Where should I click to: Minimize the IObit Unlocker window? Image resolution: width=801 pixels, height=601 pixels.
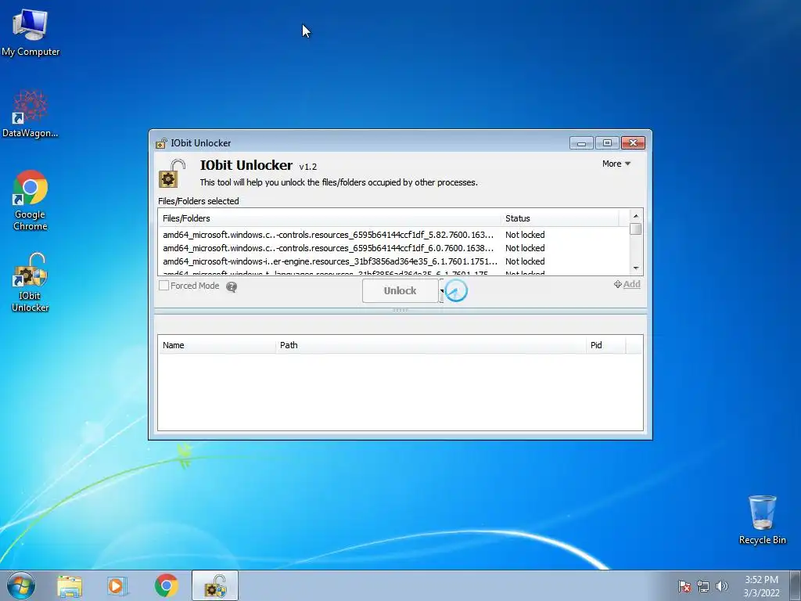(x=581, y=143)
